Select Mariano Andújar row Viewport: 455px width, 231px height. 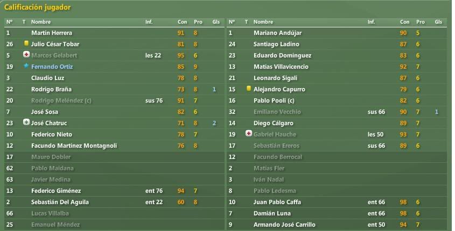click(337, 33)
